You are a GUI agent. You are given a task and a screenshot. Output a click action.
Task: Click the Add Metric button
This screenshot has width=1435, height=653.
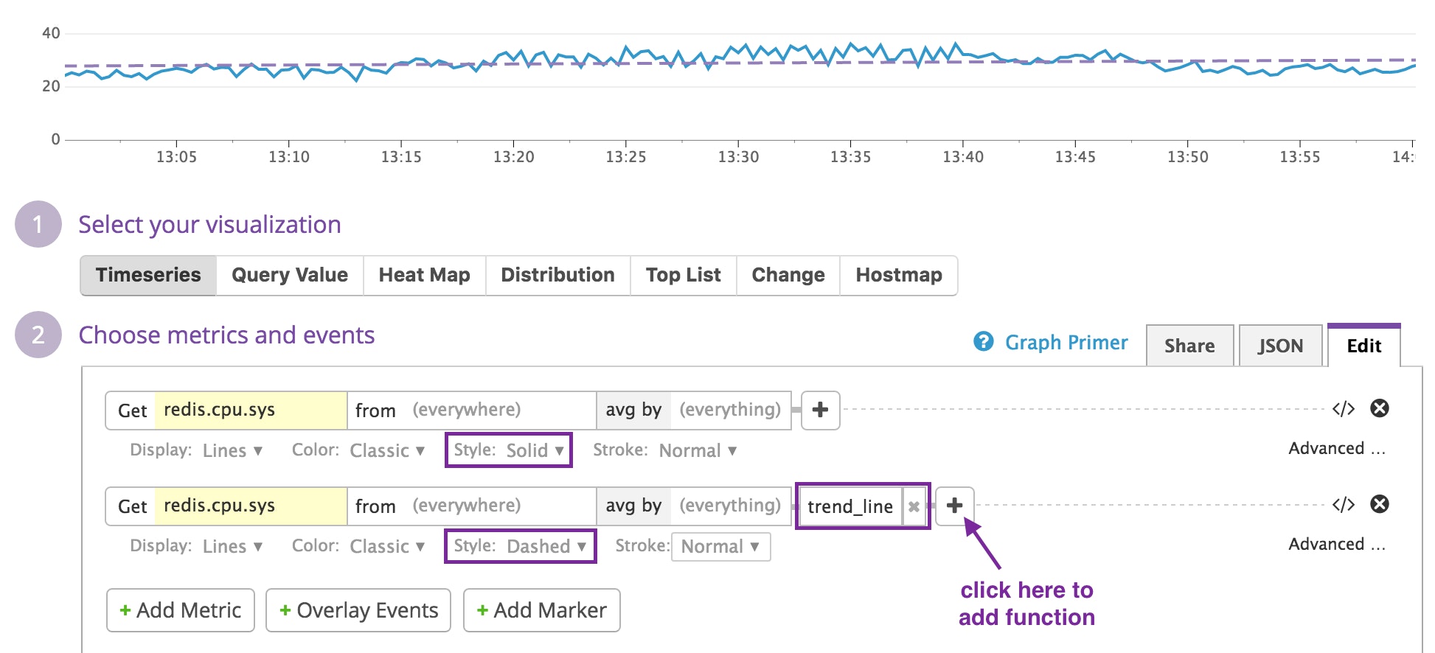[181, 610]
